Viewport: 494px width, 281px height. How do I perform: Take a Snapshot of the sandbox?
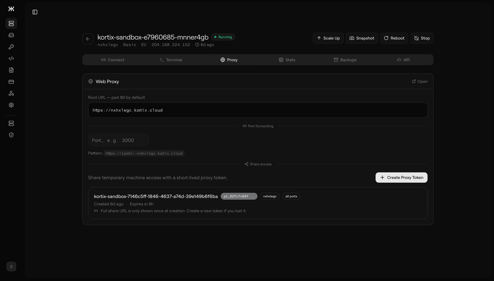362,38
